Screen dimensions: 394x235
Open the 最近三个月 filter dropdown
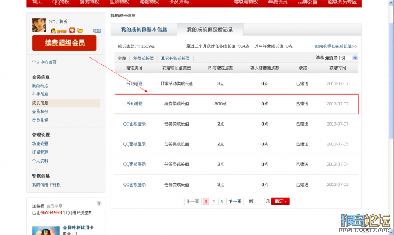point(341,58)
